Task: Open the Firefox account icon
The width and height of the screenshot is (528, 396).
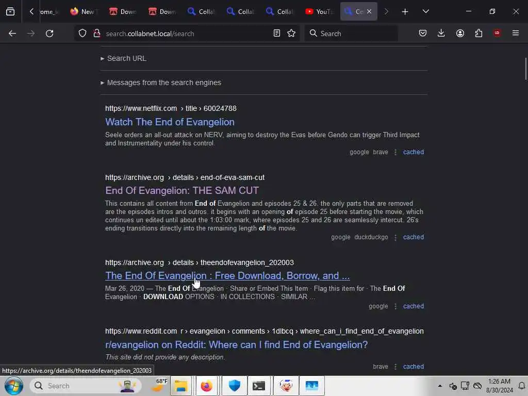Action: coord(460,33)
